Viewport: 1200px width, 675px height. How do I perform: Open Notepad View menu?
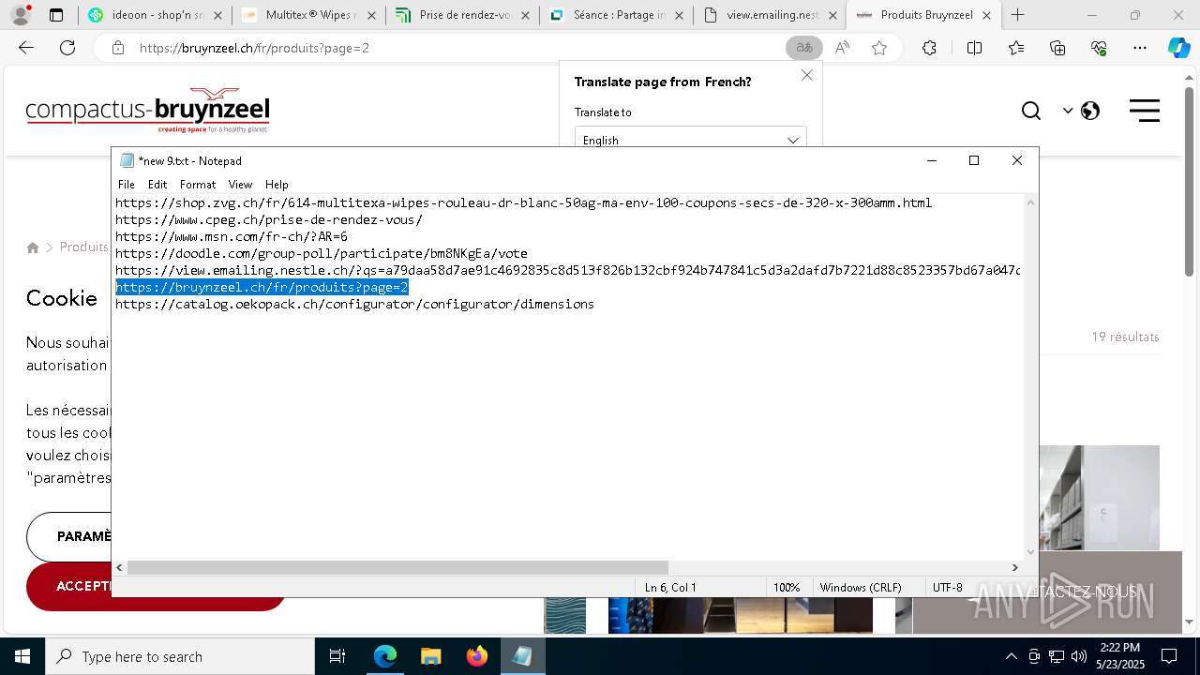coord(240,185)
